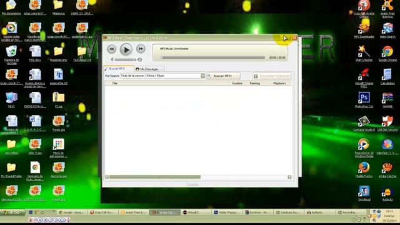Open the Mozilla Firefox desktop shortcut
Viewport: 400px width, 225px height.
[364, 169]
